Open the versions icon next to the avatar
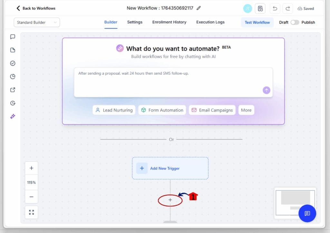This screenshot has height=233, width=330. pos(260,8)
